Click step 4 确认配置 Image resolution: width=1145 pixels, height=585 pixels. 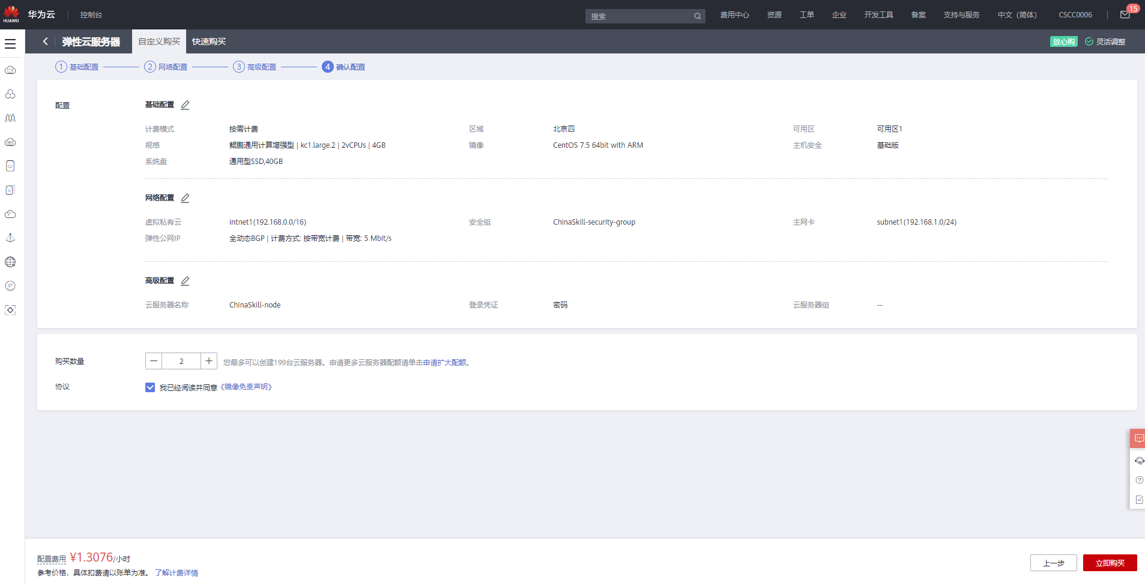tap(343, 67)
